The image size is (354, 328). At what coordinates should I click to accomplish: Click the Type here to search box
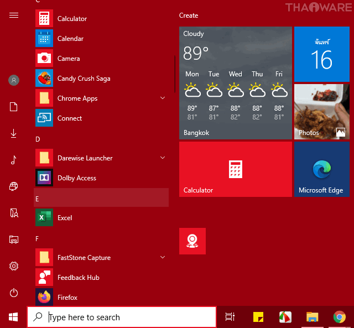[x=122, y=317]
